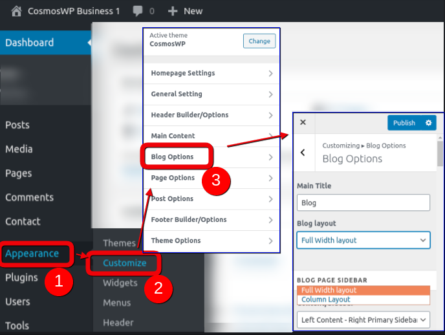Click the Theme Options chevron arrow
Image resolution: width=445 pixels, height=335 pixels.
pyautogui.click(x=271, y=241)
